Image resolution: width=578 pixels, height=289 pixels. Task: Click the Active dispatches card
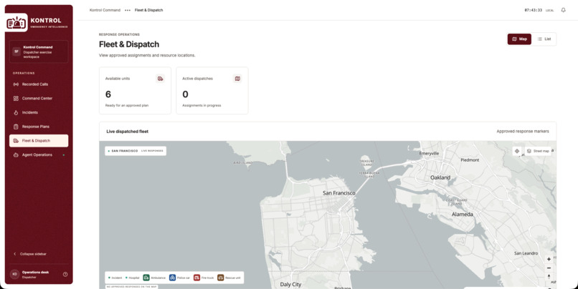tap(212, 90)
